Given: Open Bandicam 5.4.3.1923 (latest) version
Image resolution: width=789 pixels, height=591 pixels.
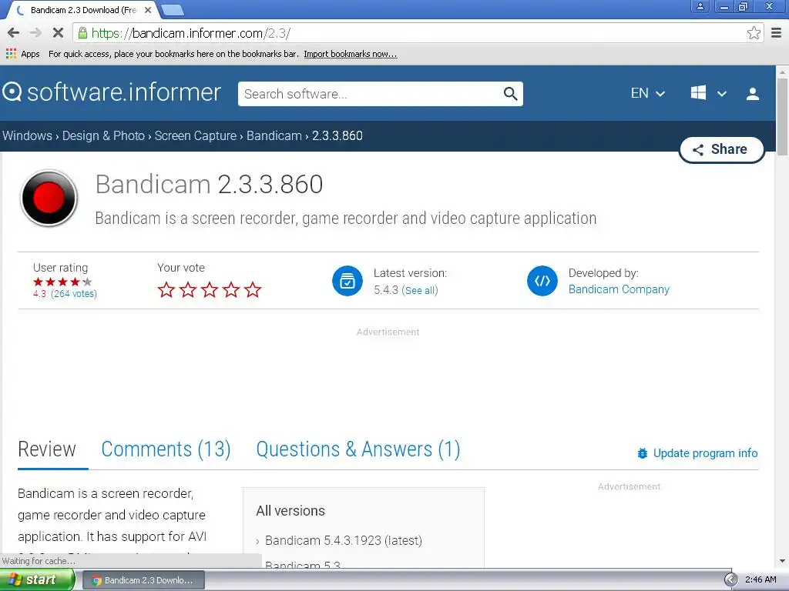Looking at the screenshot, I should point(343,541).
